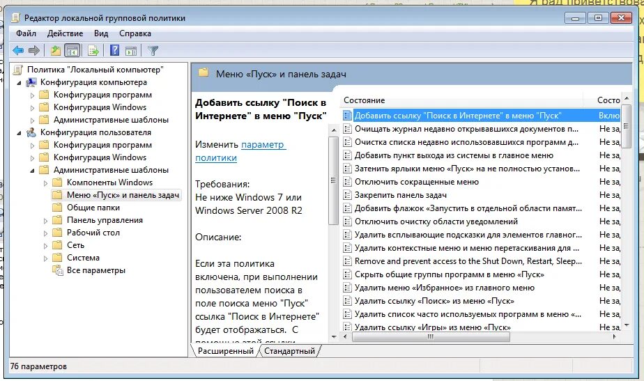Open the Действие menu

[x=65, y=33]
